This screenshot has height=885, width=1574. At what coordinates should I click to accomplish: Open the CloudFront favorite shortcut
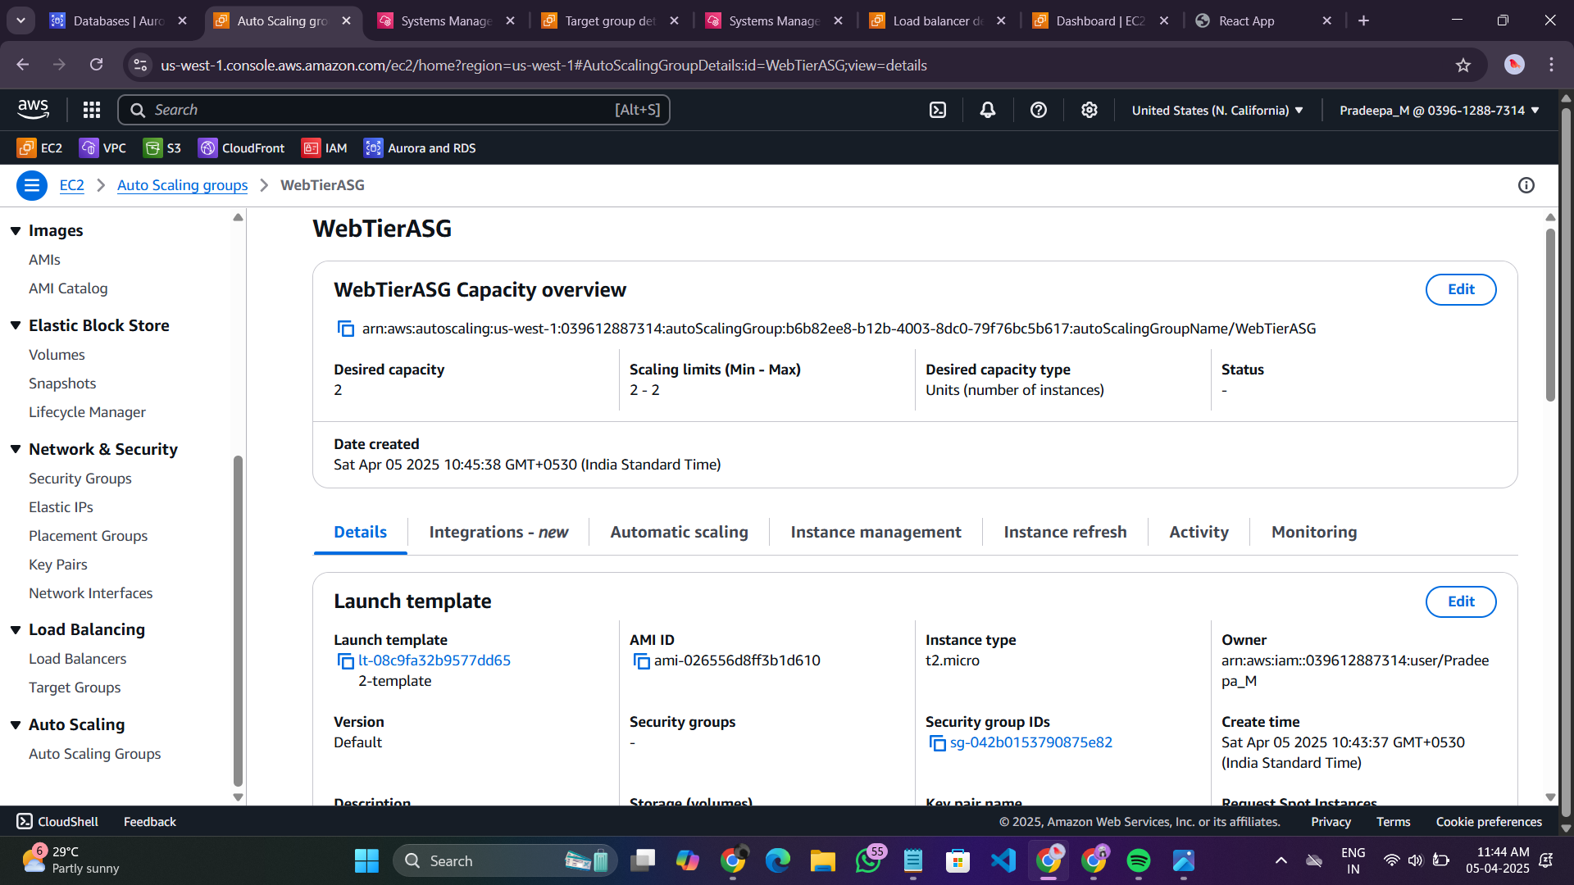pyautogui.click(x=242, y=147)
